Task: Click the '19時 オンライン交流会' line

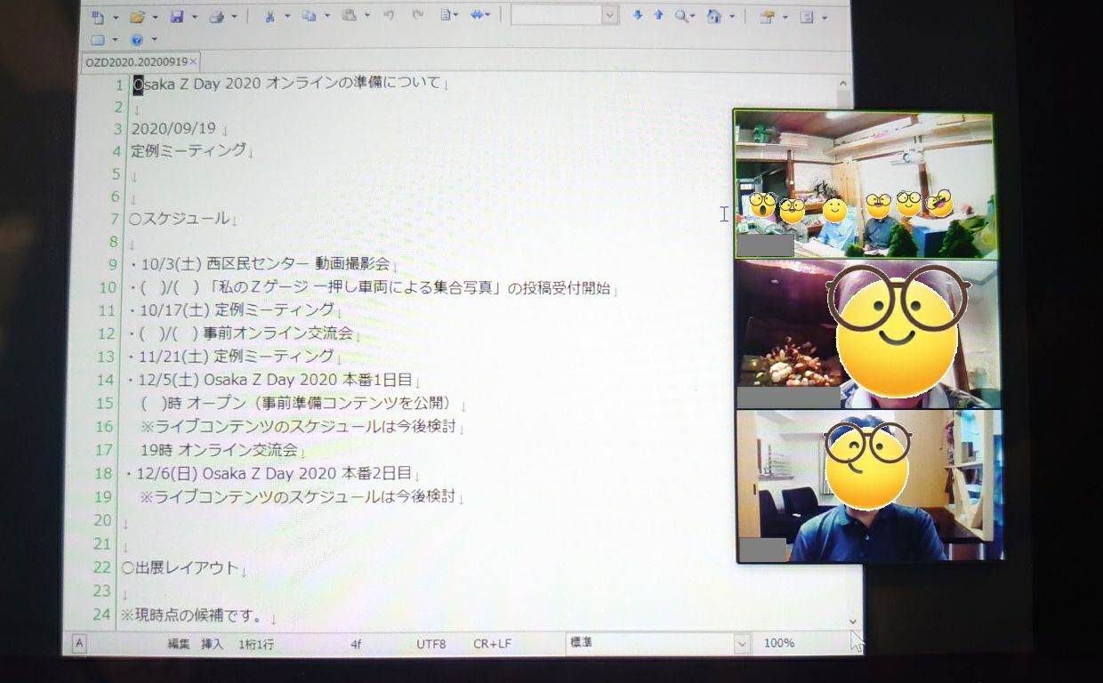Action: (219, 450)
